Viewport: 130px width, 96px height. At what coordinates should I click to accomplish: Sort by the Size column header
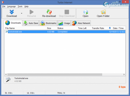point(51,28)
